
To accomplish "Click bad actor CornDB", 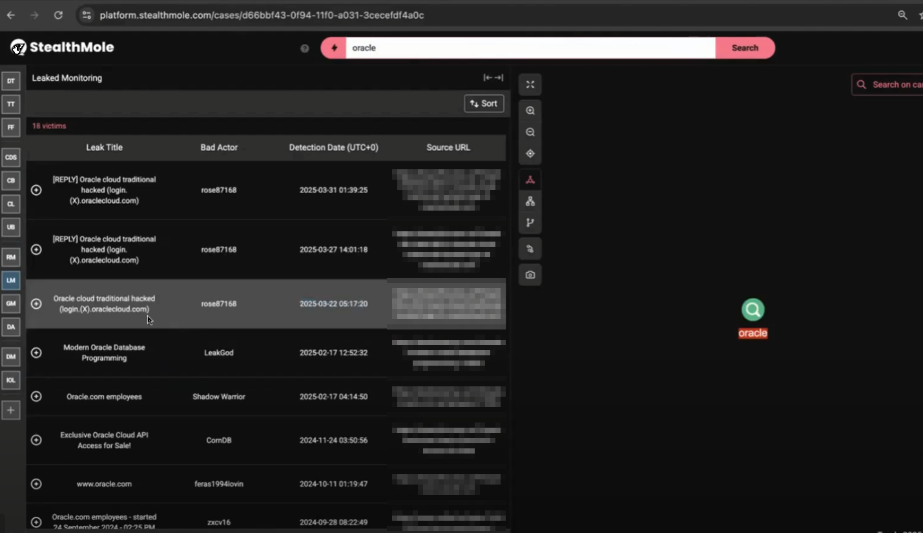I will [x=219, y=440].
